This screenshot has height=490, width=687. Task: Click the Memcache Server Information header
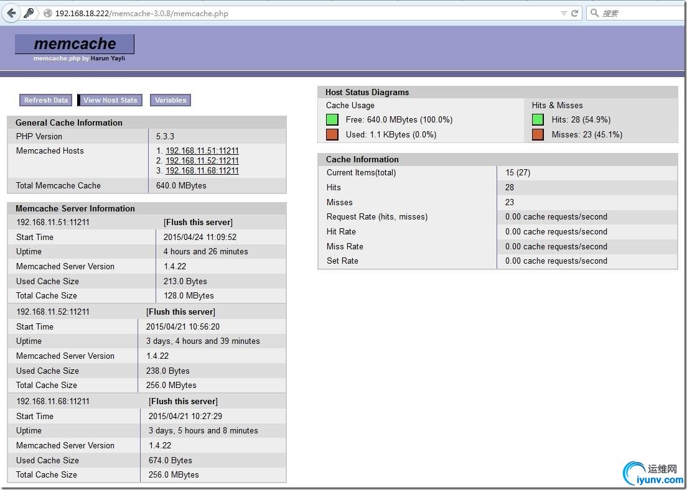pos(75,209)
